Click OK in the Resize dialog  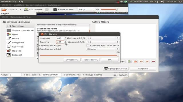110,60
